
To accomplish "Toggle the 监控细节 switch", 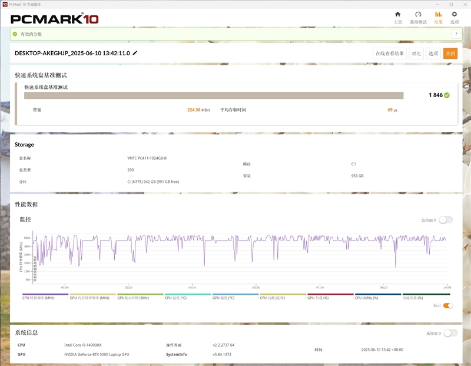I will coord(446,220).
